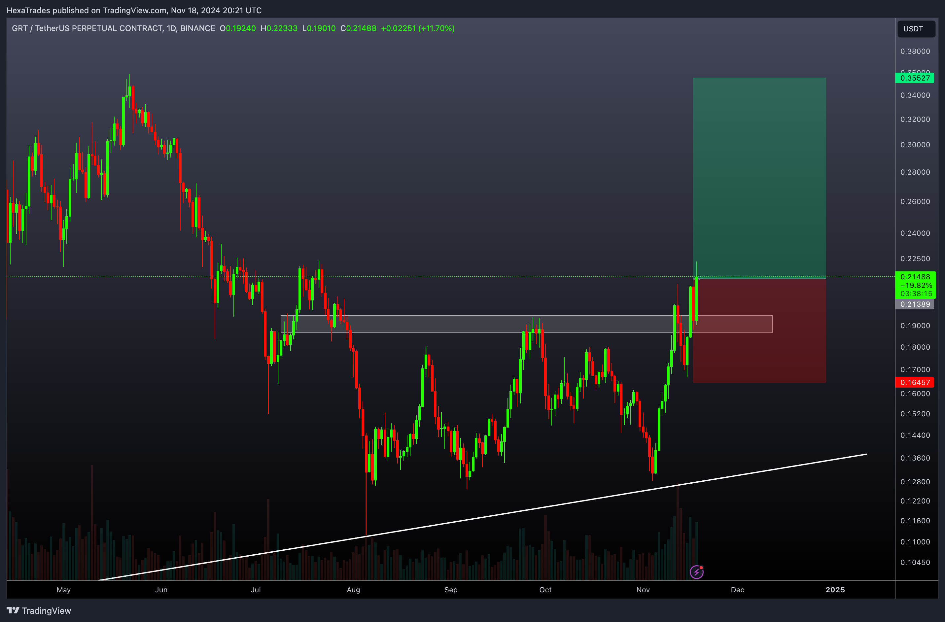The width and height of the screenshot is (945, 622).
Task: Click the 0.10450 price scale label
Action: coord(915,562)
